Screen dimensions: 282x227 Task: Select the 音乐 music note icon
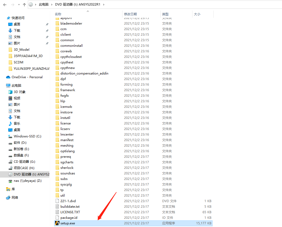[x=10, y=124]
